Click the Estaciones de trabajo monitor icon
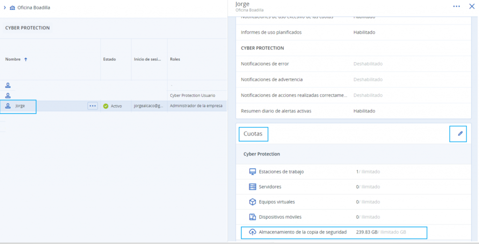Screen dimensions: 479x244 pyautogui.click(x=252, y=172)
